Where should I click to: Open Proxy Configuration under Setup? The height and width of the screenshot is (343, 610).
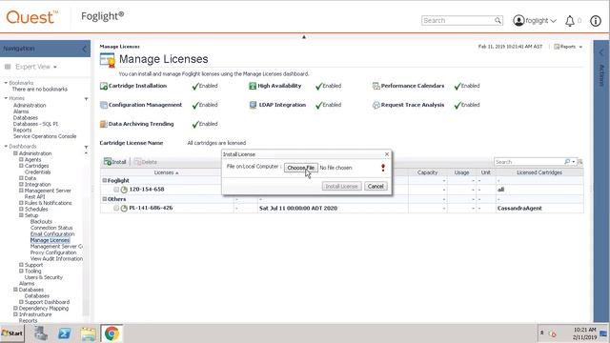click(53, 252)
